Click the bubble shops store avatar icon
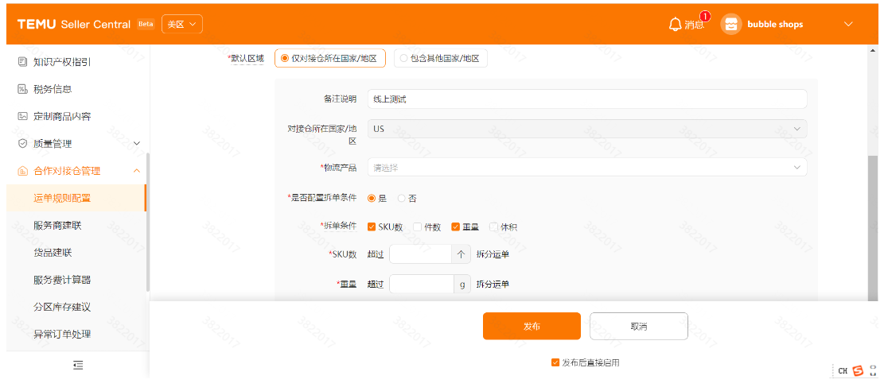Viewport: 888px width, 391px height. pos(730,25)
